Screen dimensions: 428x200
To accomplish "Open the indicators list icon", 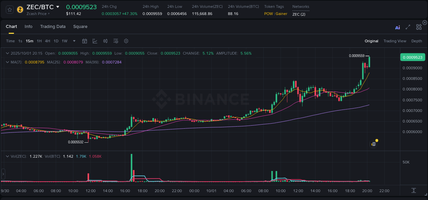I will [x=115, y=41].
